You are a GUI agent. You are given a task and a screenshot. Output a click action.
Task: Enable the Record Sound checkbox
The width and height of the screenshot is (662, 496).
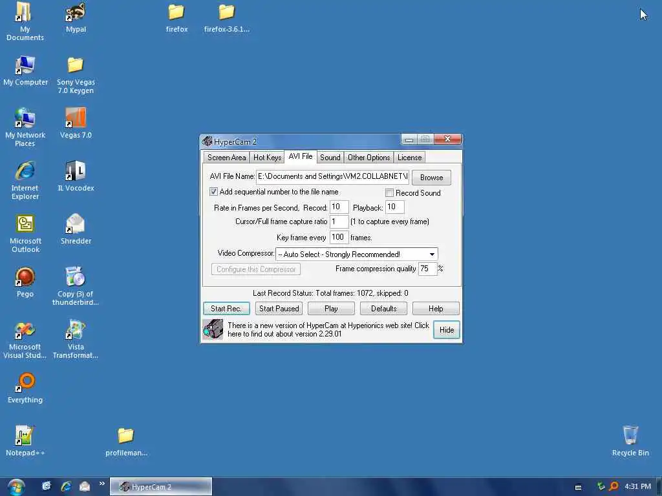389,192
